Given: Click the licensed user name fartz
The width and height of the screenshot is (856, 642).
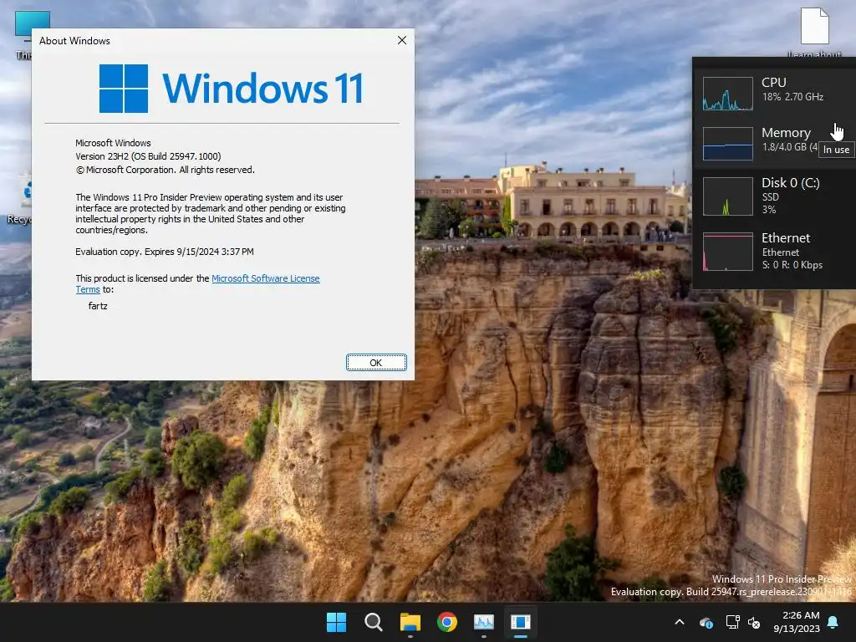Looking at the screenshot, I should 98,306.
